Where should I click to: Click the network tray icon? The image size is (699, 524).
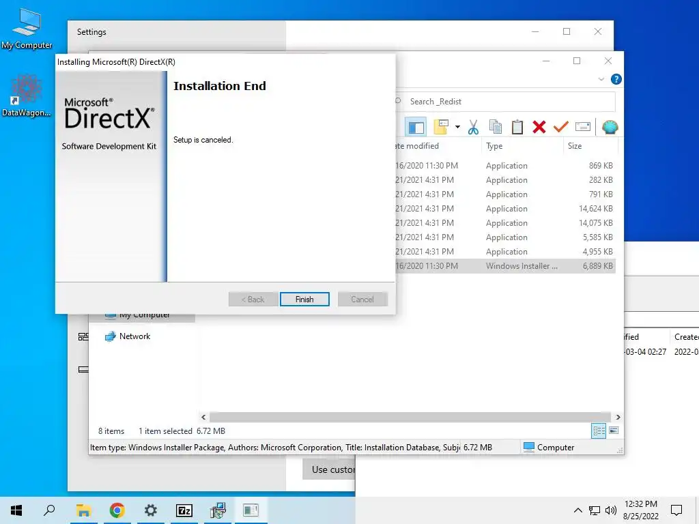595,510
